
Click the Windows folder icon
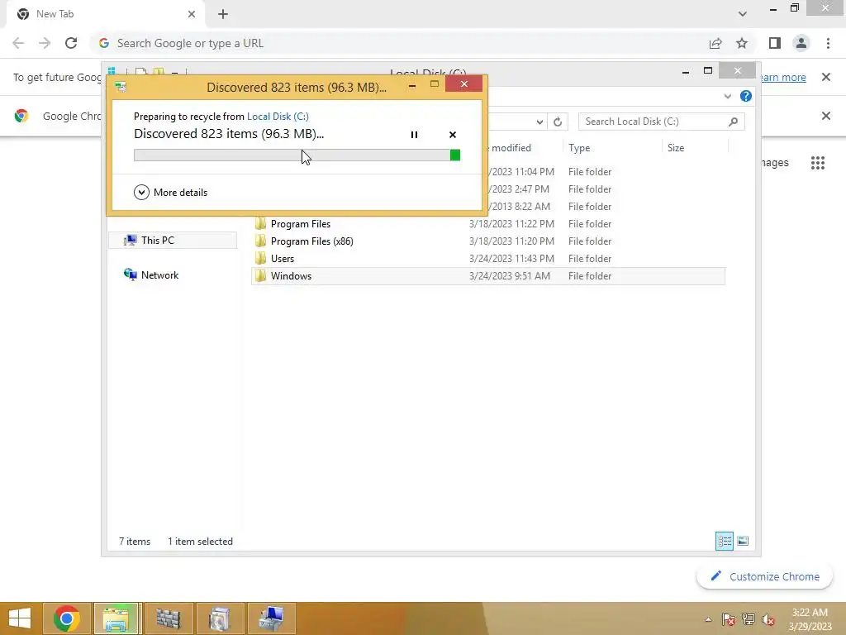260,275
